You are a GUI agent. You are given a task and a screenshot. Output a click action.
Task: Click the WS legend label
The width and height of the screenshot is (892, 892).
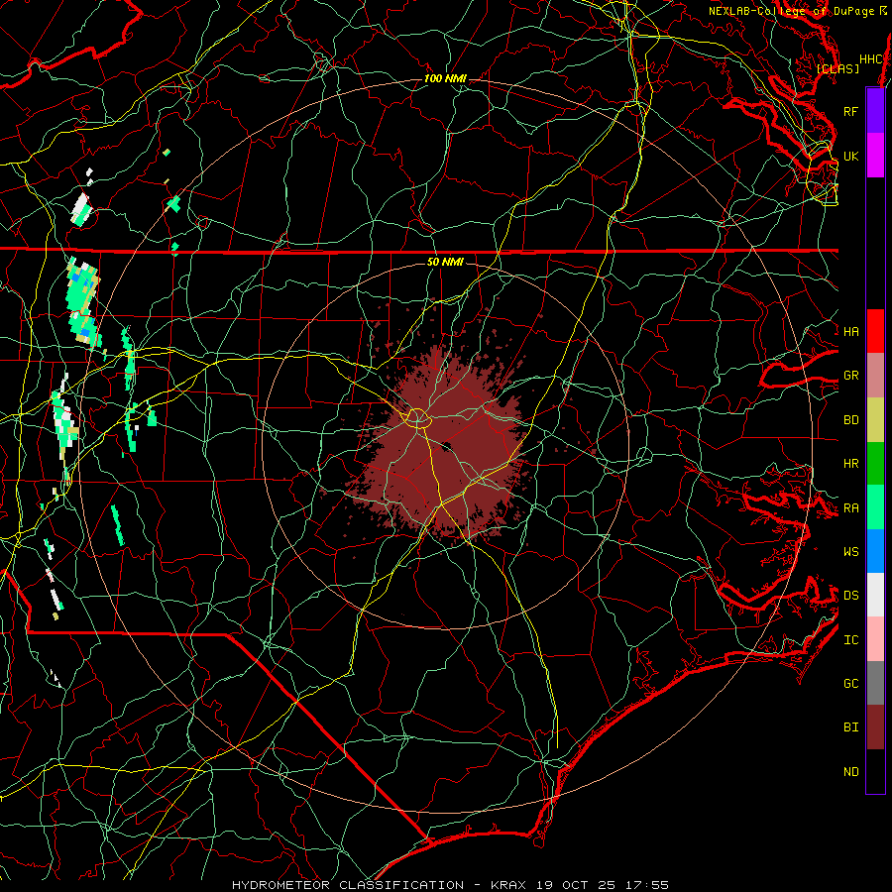[x=851, y=551]
